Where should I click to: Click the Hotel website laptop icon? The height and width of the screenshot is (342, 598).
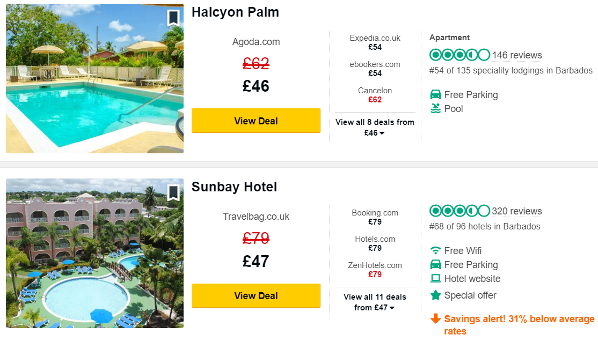pos(436,279)
